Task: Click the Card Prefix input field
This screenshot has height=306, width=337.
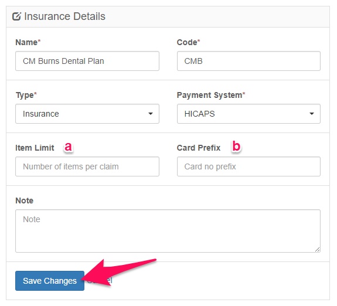Action: coord(249,166)
